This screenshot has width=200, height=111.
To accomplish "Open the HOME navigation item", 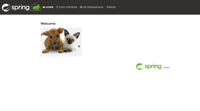I will (x=48, y=7).
